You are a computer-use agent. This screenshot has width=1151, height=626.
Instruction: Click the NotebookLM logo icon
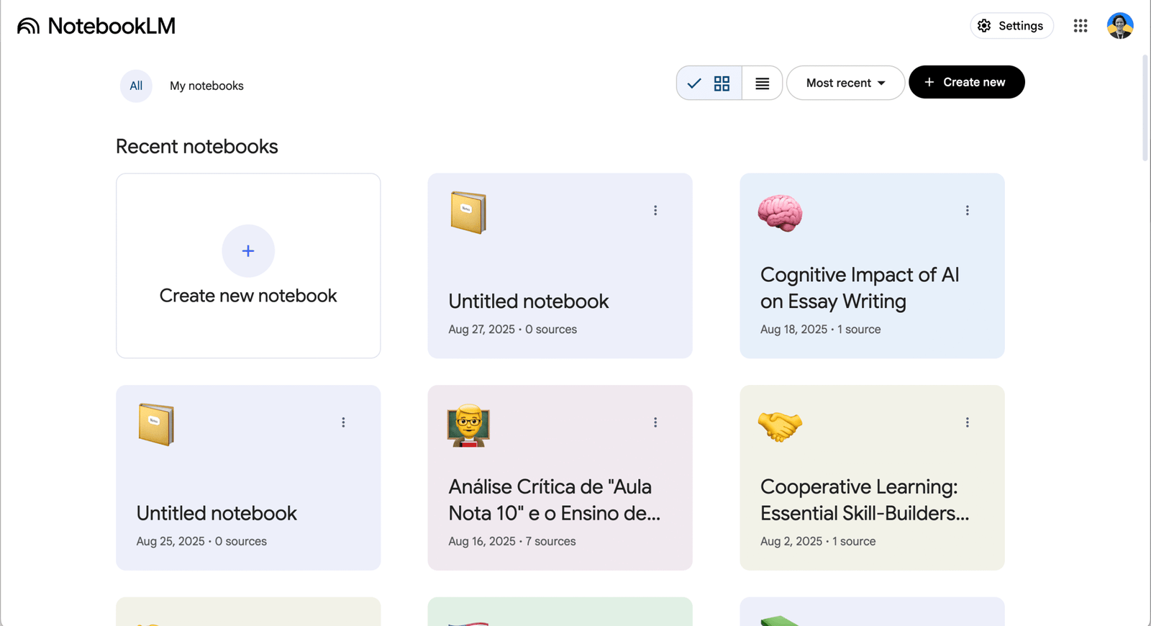[28, 26]
